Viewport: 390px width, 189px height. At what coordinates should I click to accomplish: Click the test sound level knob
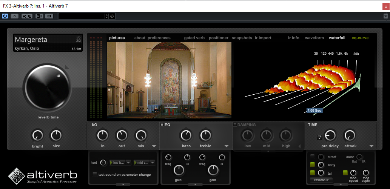(x=103, y=163)
